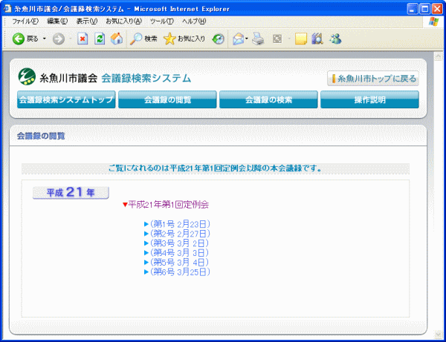Minimize the Internet Explorer window
The height and width of the screenshot is (342, 446).
(x=413, y=9)
